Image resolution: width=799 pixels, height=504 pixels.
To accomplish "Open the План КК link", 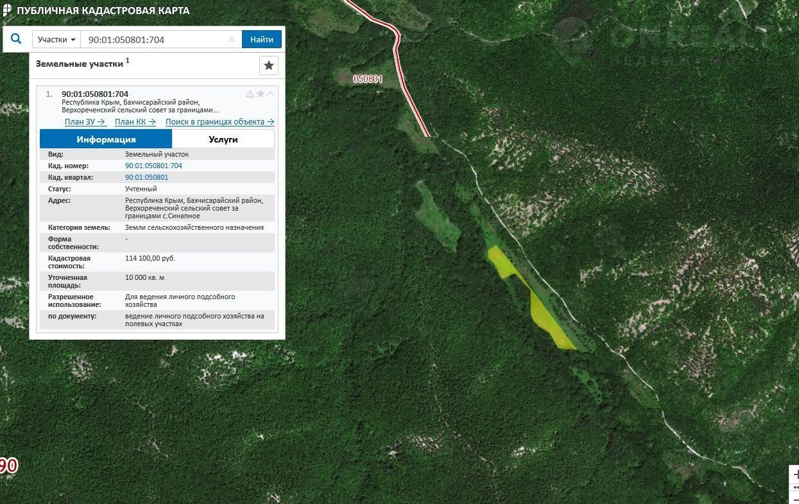I will coord(135,122).
